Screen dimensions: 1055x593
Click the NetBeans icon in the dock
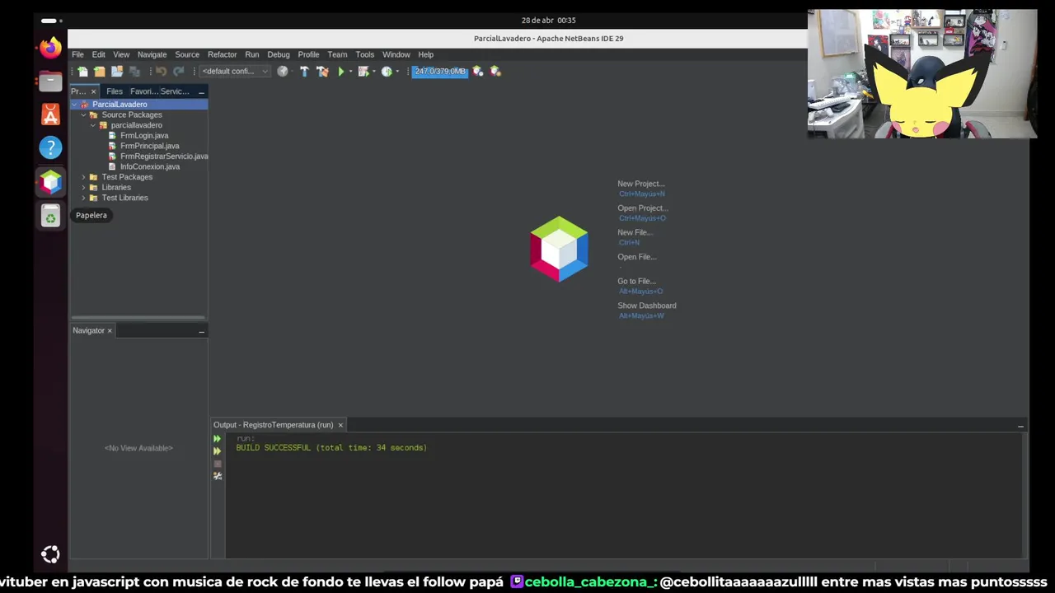[50, 182]
